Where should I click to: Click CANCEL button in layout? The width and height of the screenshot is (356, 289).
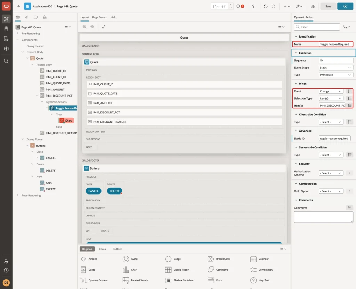[93, 191]
